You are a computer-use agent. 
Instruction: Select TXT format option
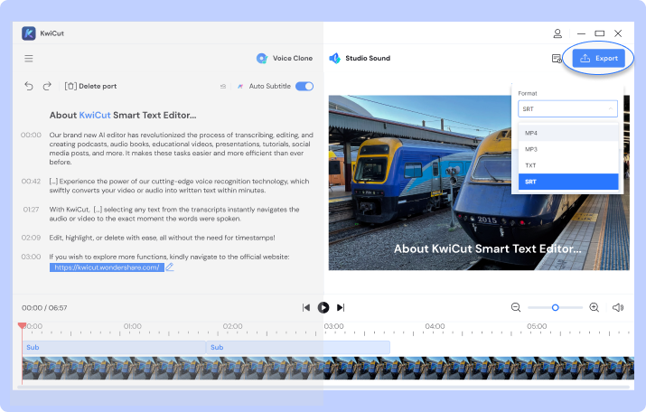(x=568, y=165)
